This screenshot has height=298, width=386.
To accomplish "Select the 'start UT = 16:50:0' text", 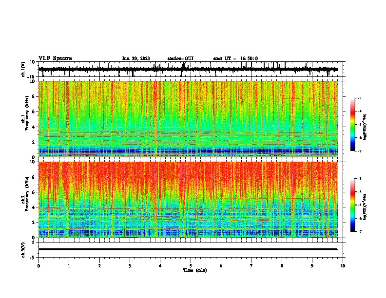I will point(235,58).
